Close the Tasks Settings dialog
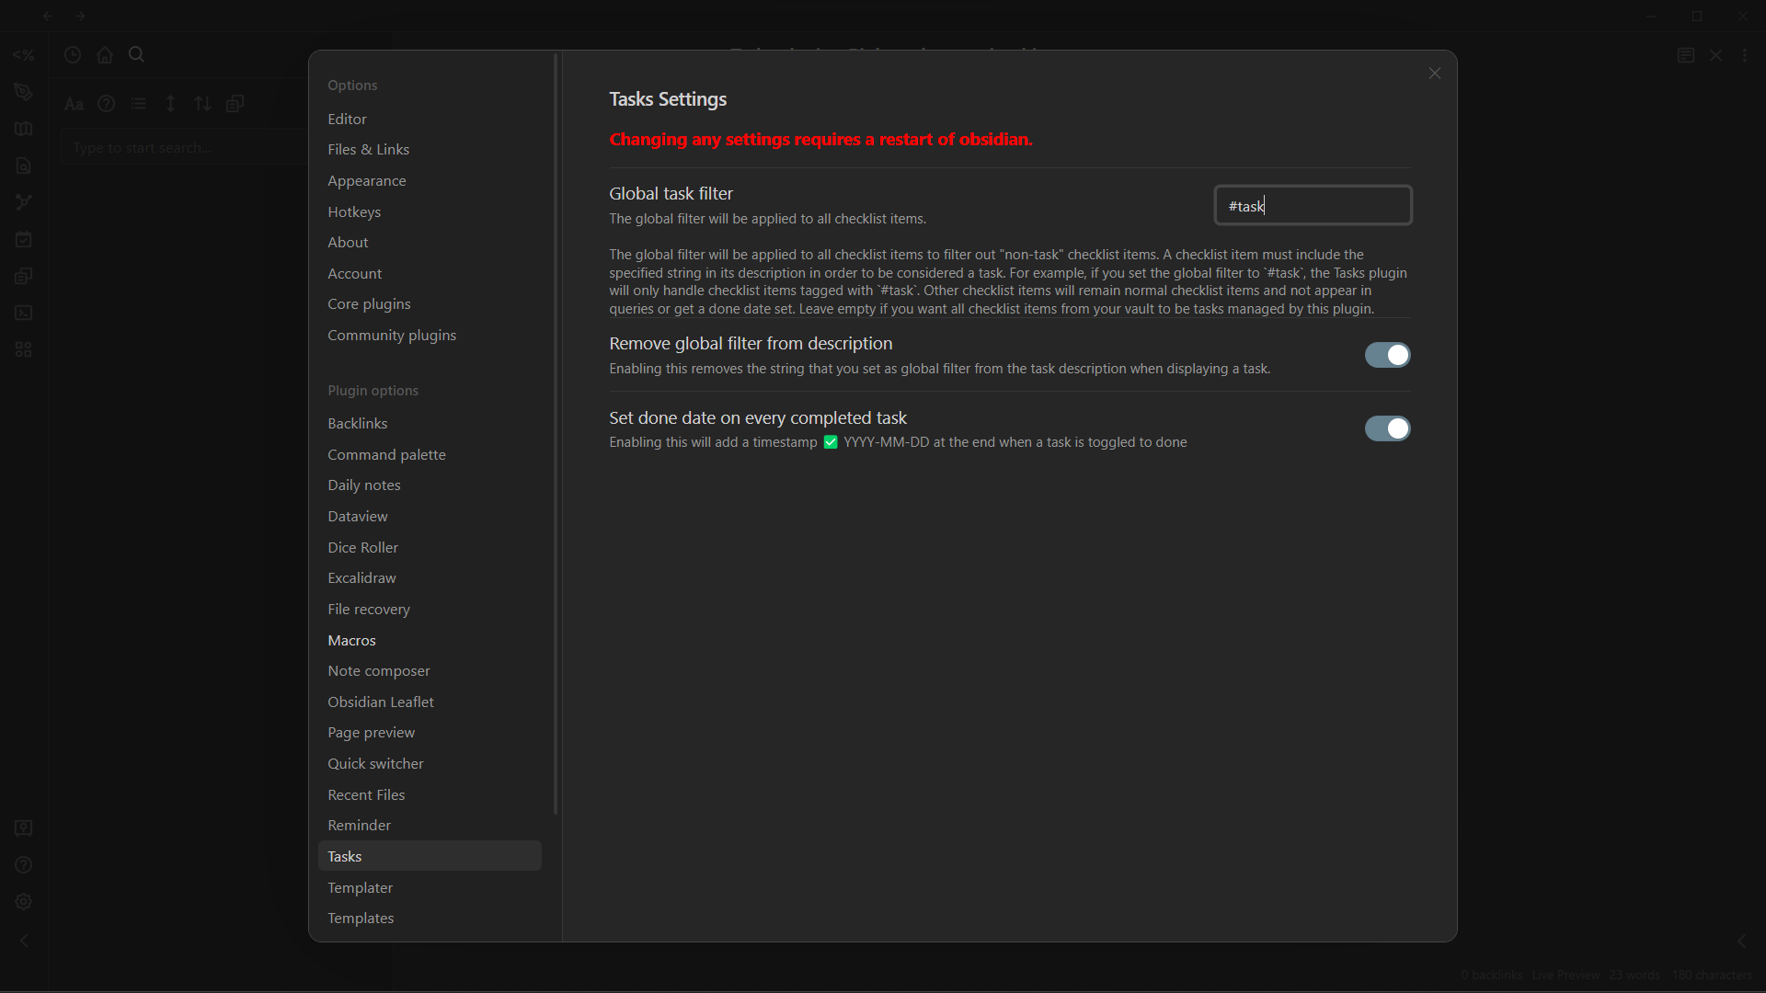The image size is (1766, 993). [1434, 73]
